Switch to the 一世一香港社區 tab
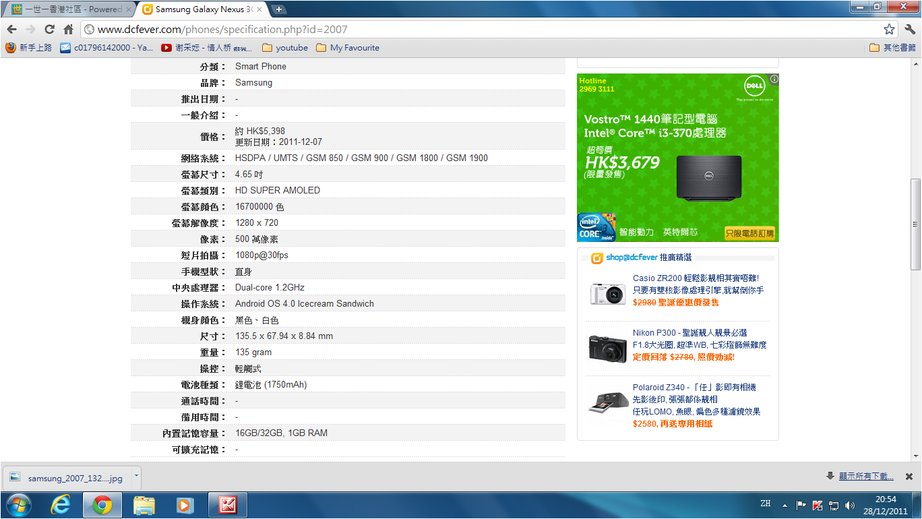 (67, 9)
